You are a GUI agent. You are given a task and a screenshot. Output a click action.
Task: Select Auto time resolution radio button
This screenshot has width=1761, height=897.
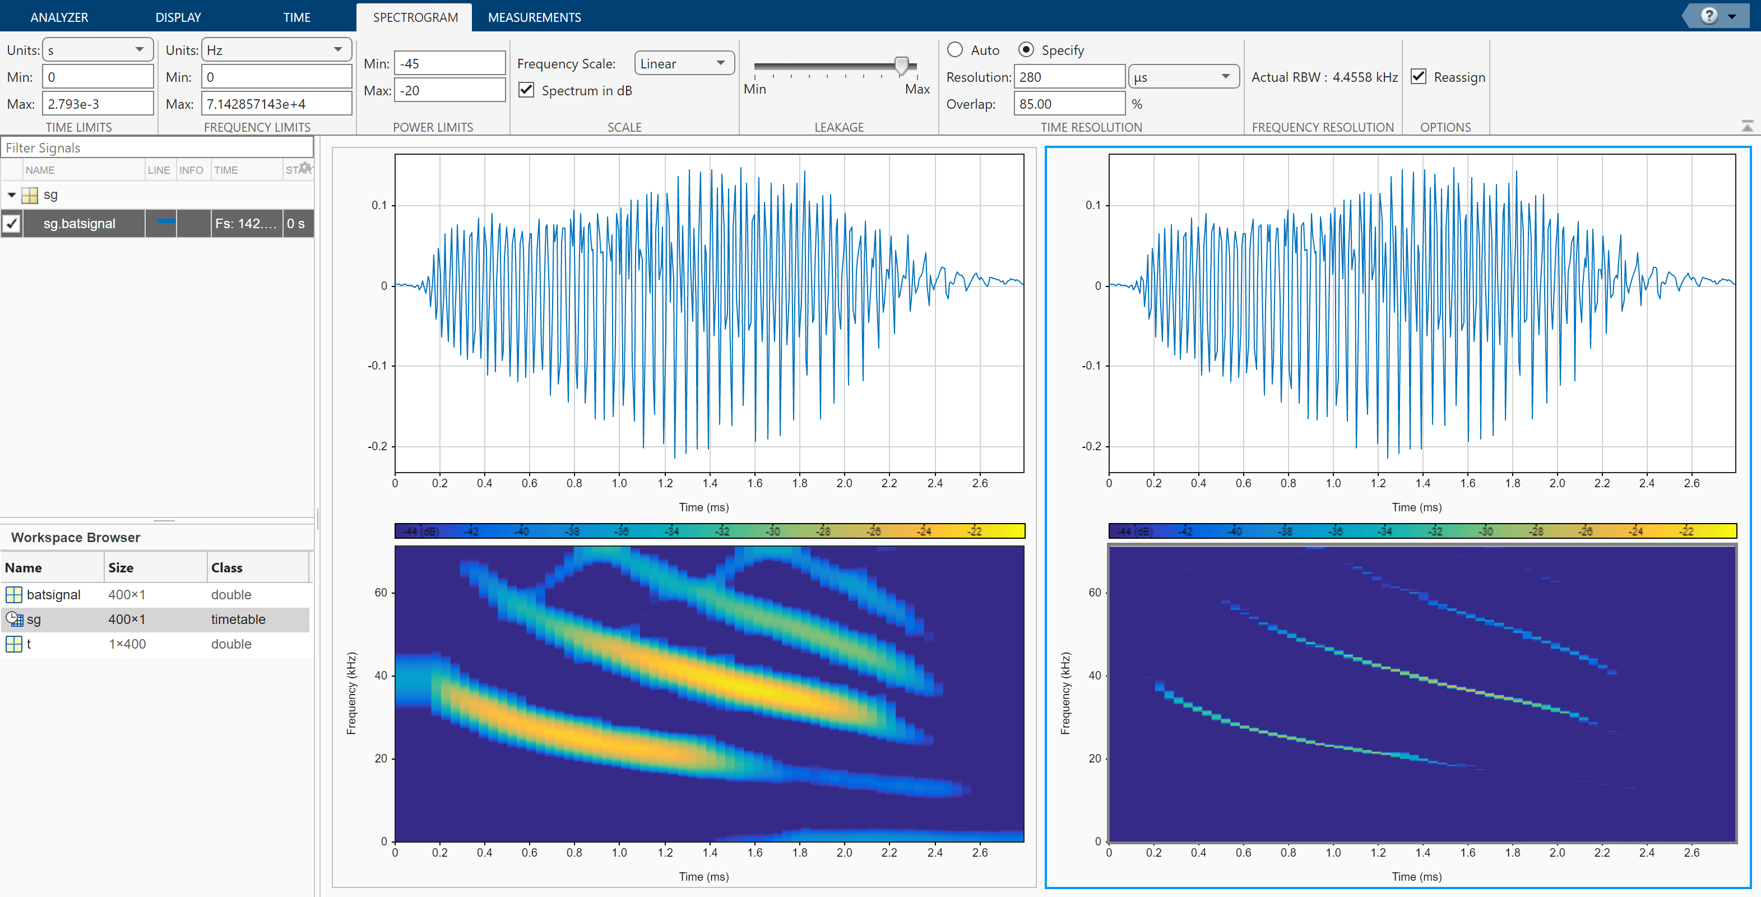[x=955, y=50]
